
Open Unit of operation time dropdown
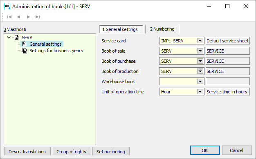(x=200, y=92)
